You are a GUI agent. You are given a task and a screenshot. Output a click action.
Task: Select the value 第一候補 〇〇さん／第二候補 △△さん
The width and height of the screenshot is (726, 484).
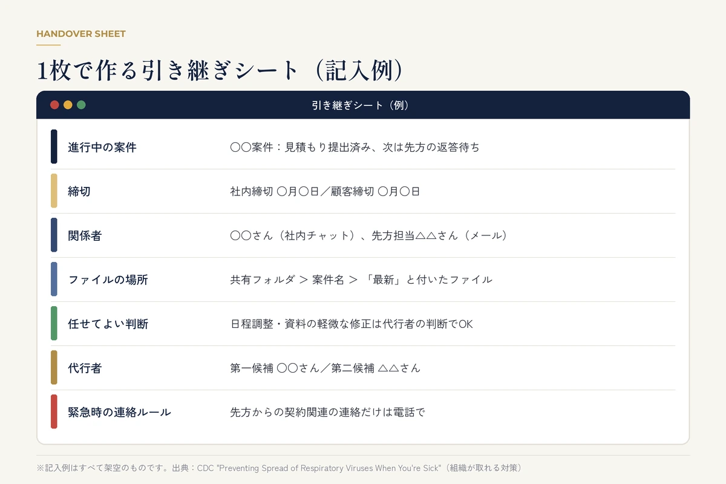325,368
